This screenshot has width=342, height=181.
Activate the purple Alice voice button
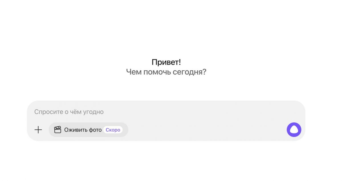point(294,130)
